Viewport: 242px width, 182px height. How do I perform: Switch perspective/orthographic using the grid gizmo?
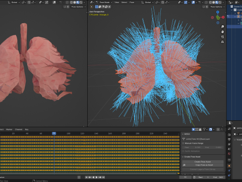click(222, 42)
